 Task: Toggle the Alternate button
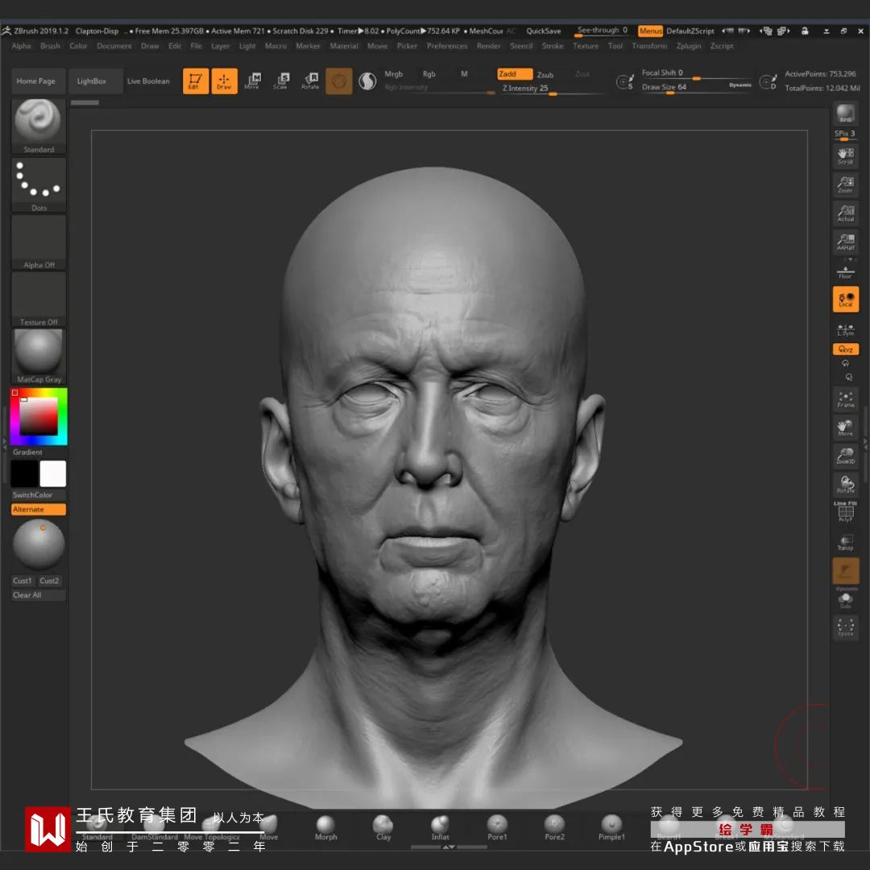[x=39, y=509]
